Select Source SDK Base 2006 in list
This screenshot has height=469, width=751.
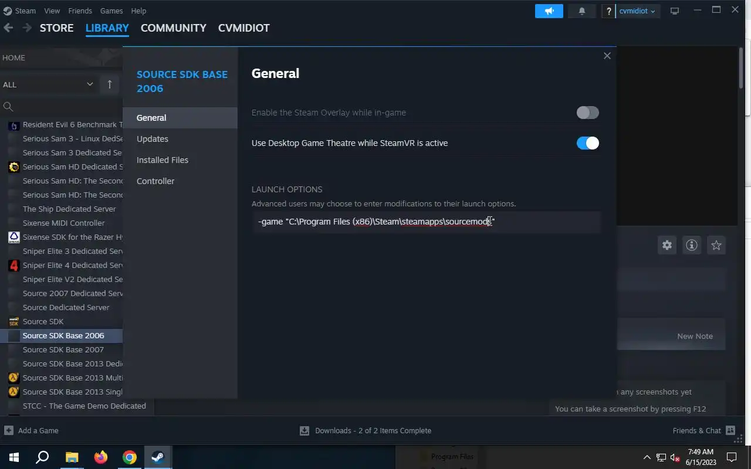coord(63,335)
